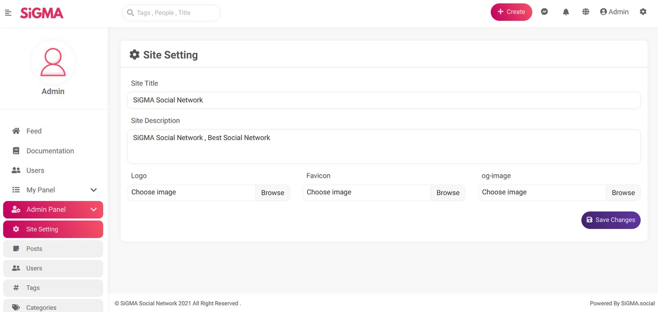Browse for a Logo image
This screenshot has height=312, width=658.
click(x=273, y=193)
